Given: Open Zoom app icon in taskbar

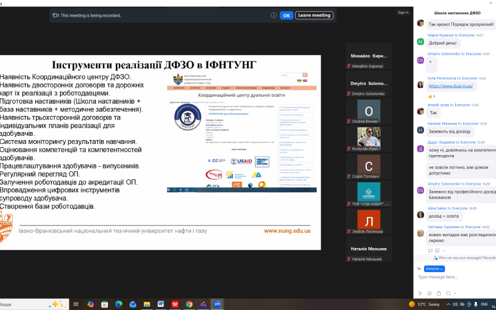Looking at the screenshot, I should (x=217, y=304).
